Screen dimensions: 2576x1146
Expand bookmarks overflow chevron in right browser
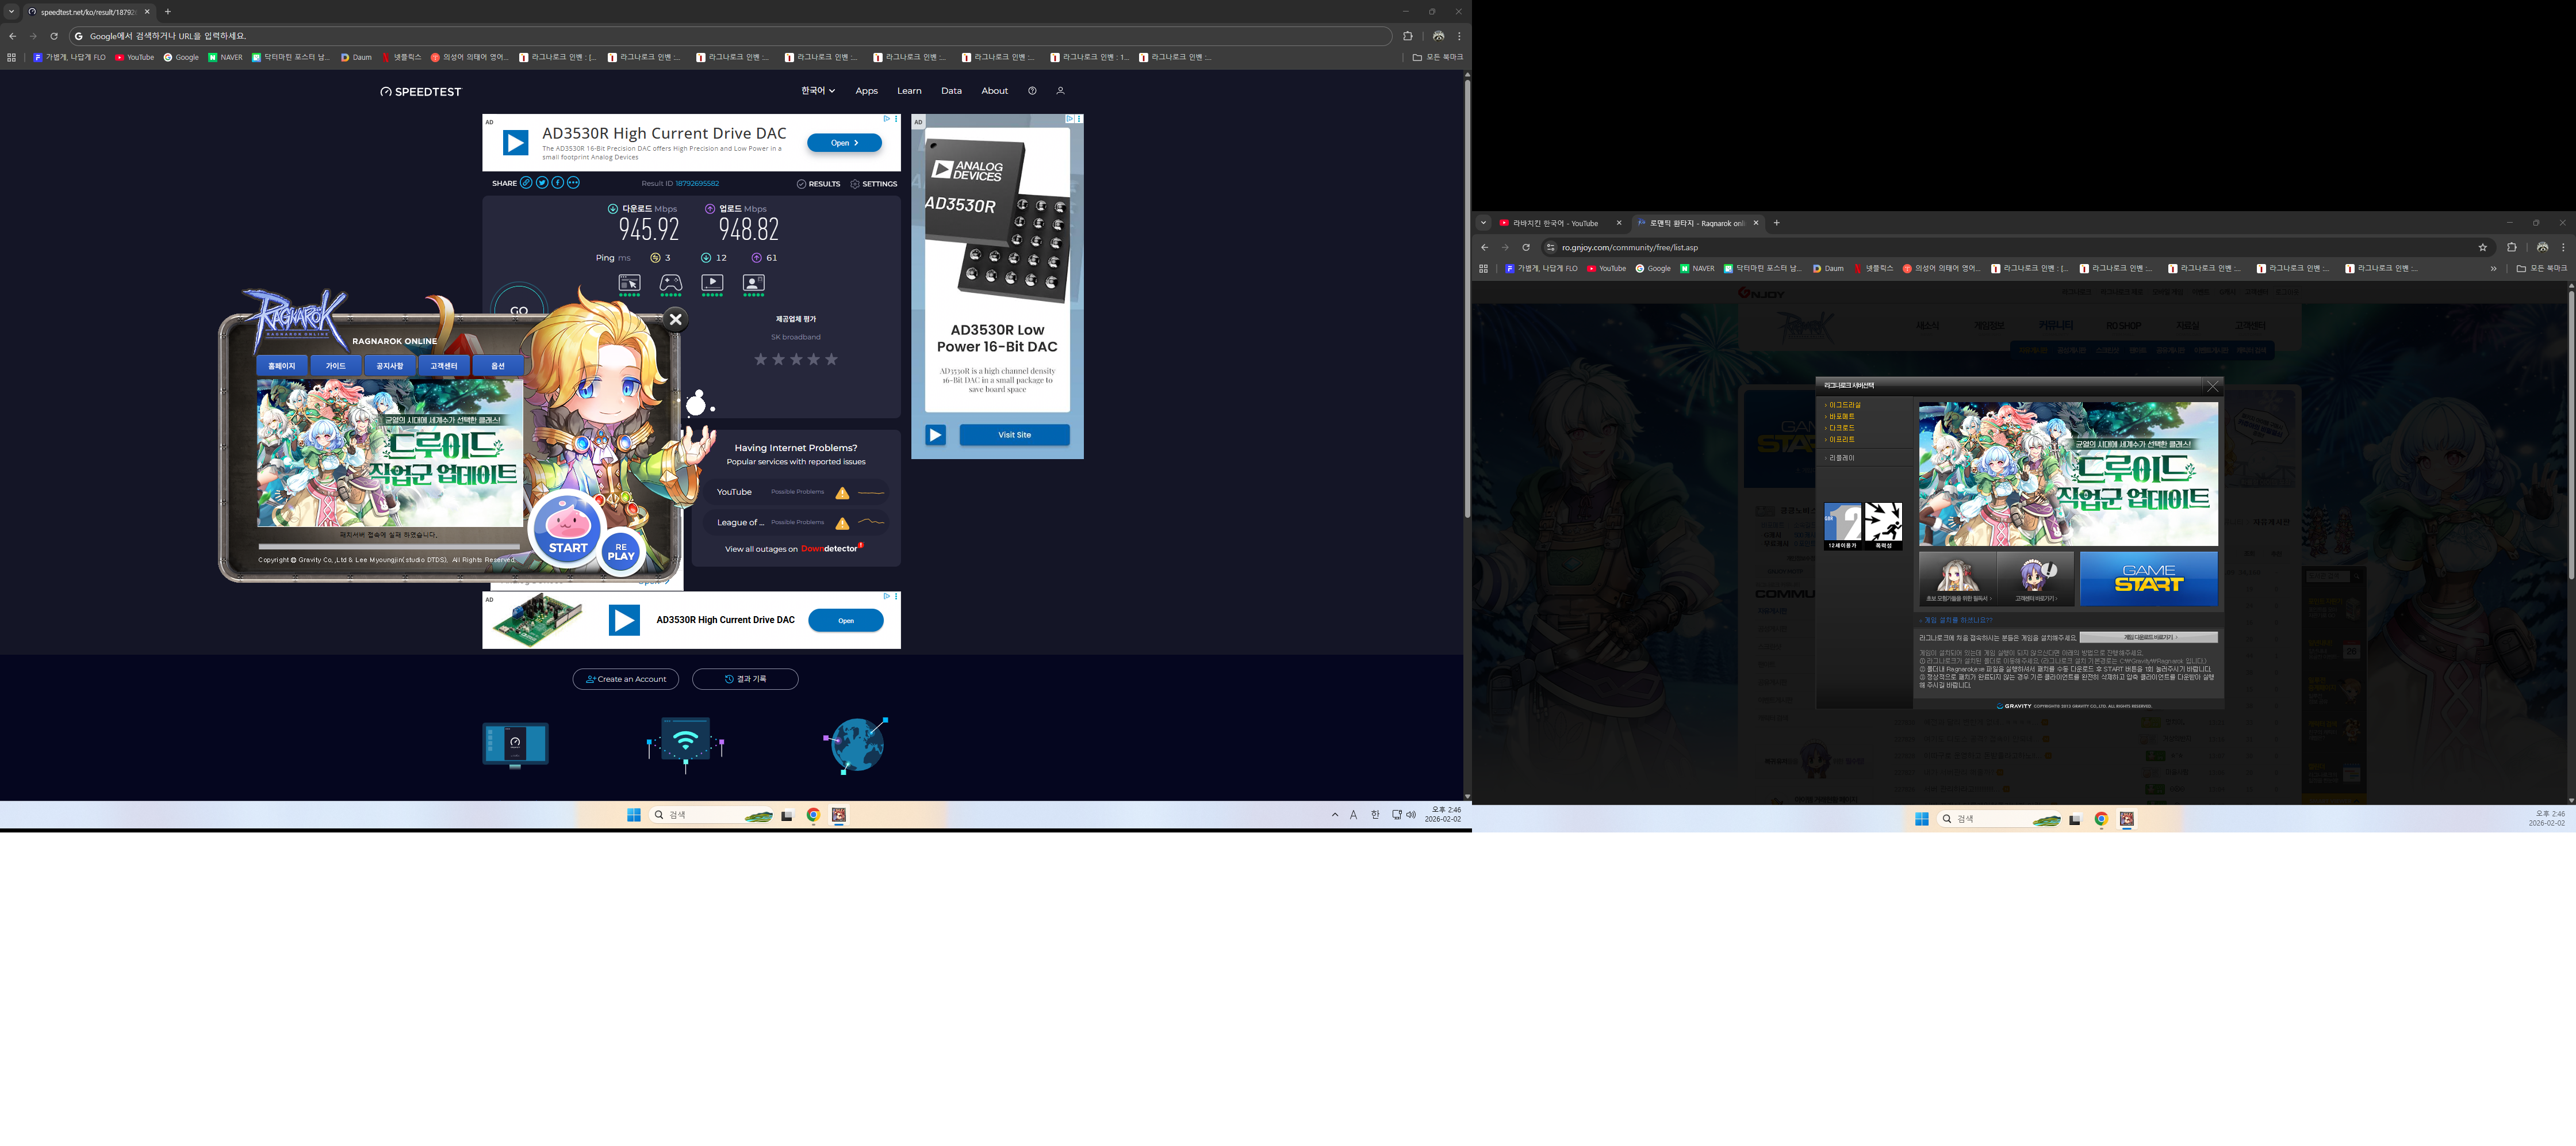click(x=2493, y=268)
